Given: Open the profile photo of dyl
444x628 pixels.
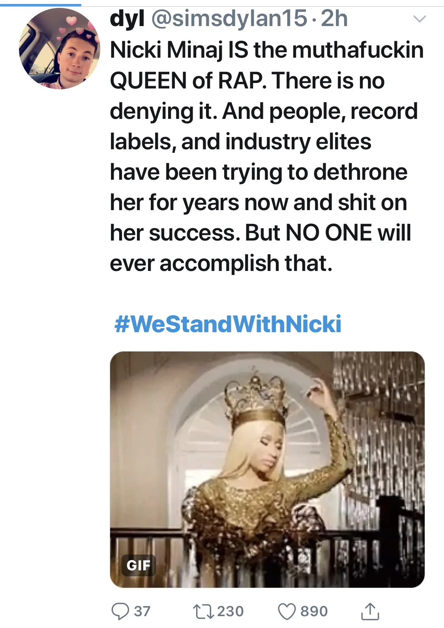Looking at the screenshot, I should click(60, 49).
